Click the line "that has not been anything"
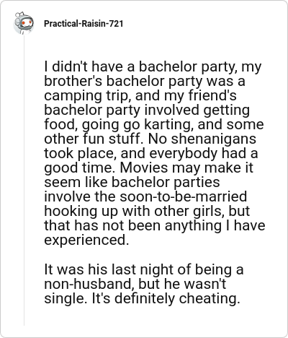 (132, 225)
